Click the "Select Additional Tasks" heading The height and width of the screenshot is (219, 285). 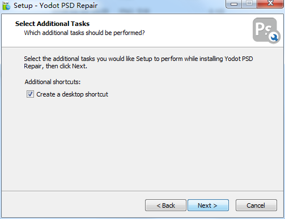coord(52,24)
